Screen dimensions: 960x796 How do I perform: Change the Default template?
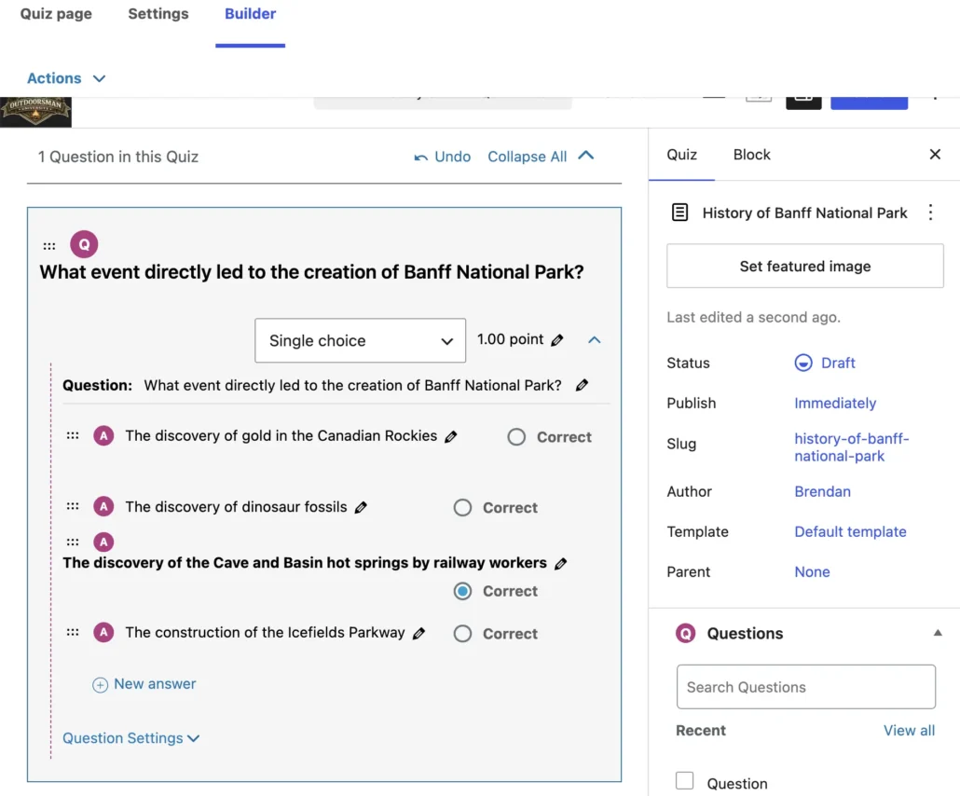pos(850,532)
